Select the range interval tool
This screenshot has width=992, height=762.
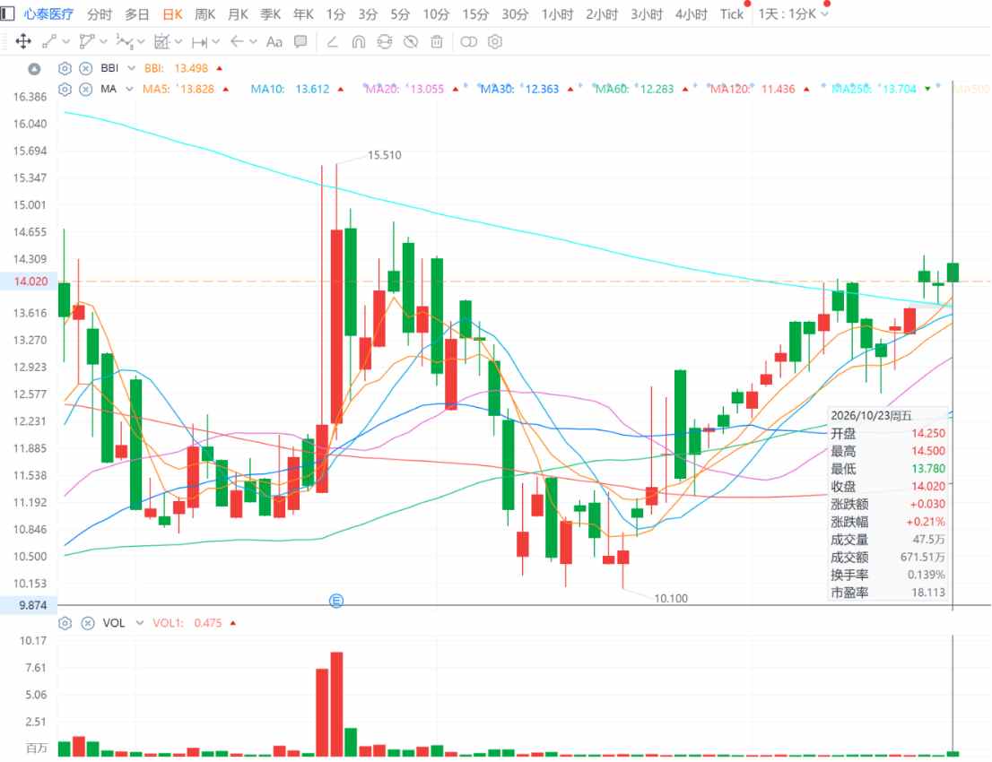[200, 42]
